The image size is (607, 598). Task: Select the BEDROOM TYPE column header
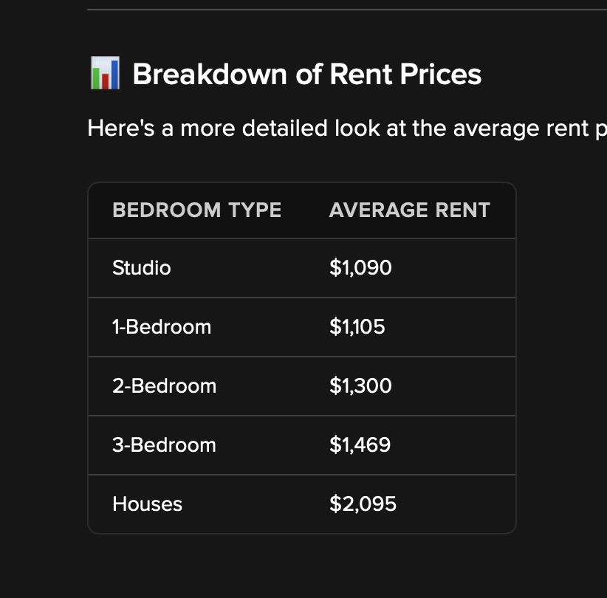(x=196, y=210)
